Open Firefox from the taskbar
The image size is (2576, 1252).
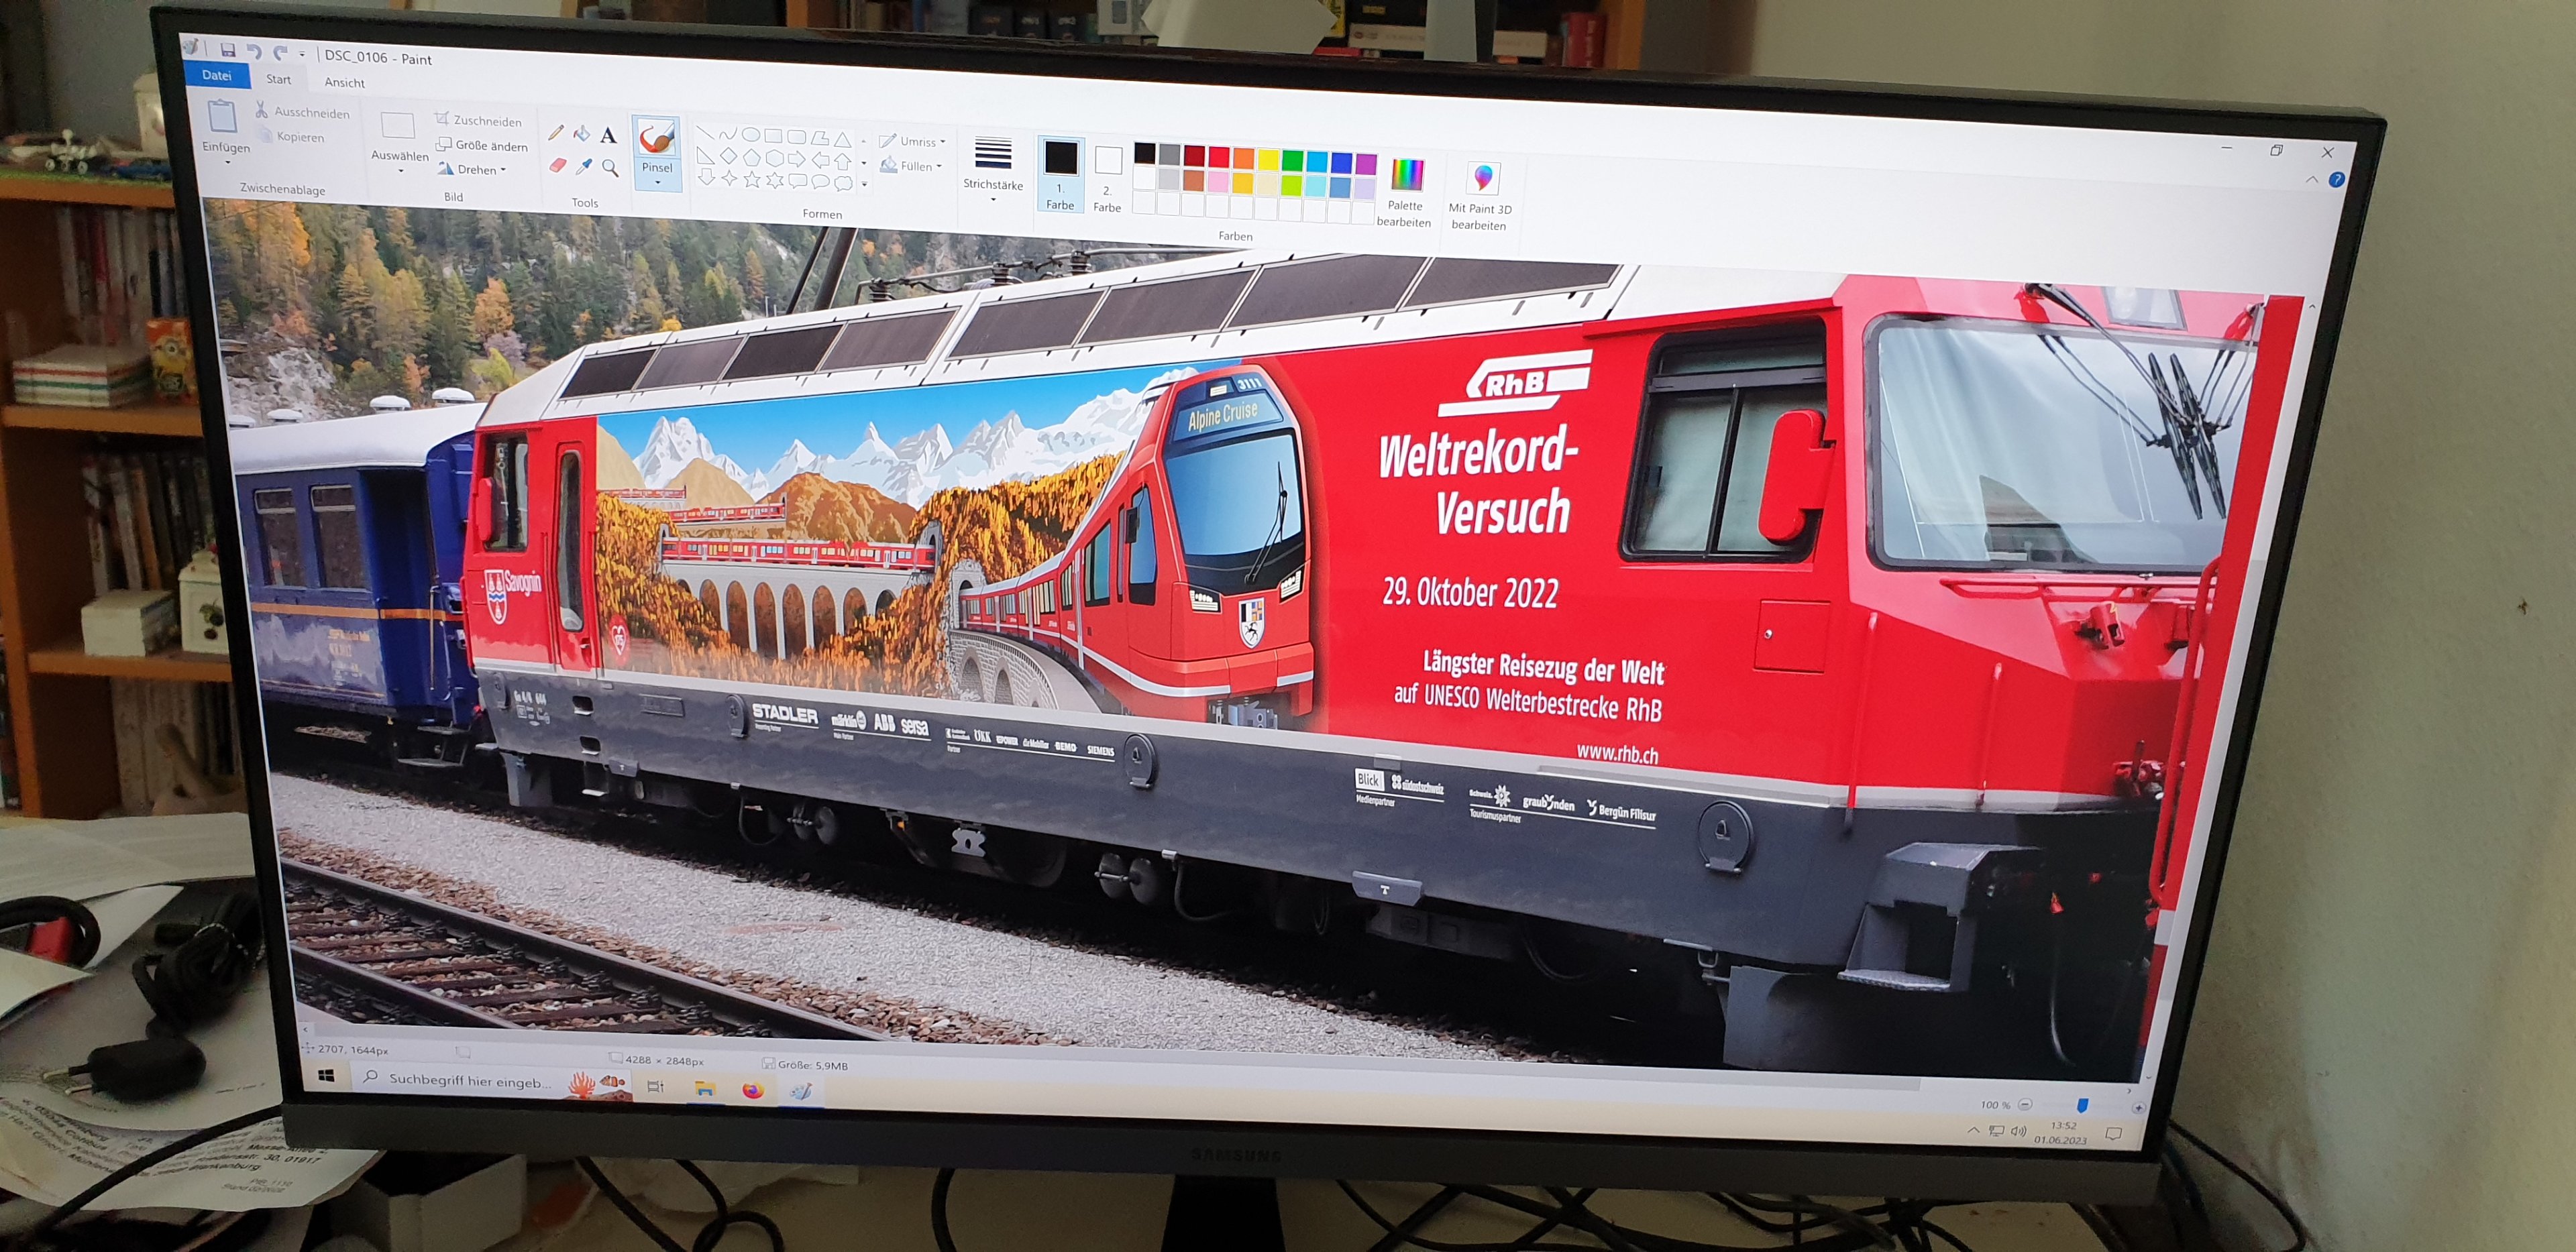(752, 1090)
